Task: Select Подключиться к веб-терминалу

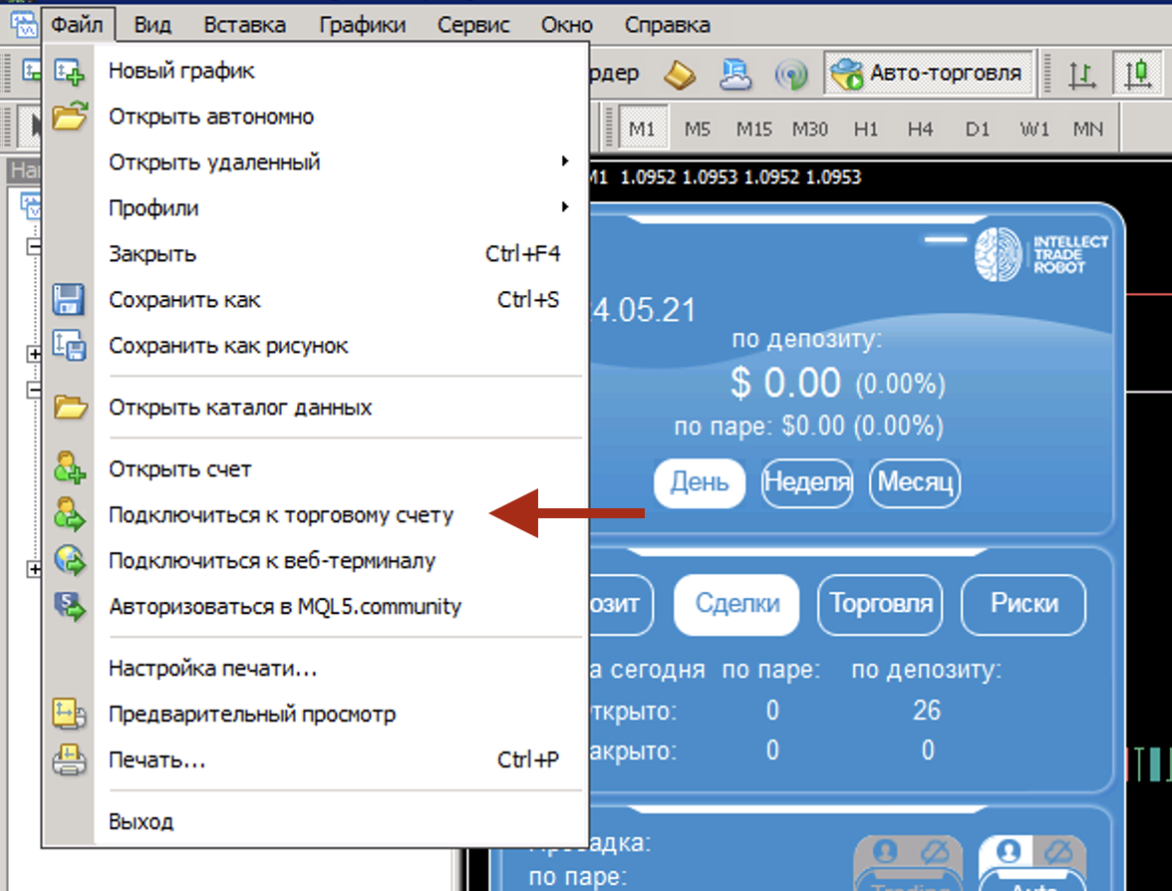Action: (315, 560)
